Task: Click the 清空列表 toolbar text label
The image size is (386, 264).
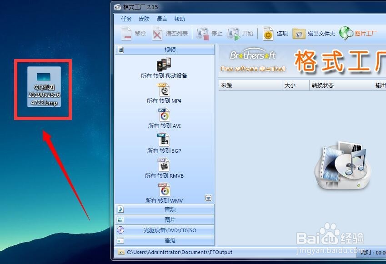Action: 177,33
